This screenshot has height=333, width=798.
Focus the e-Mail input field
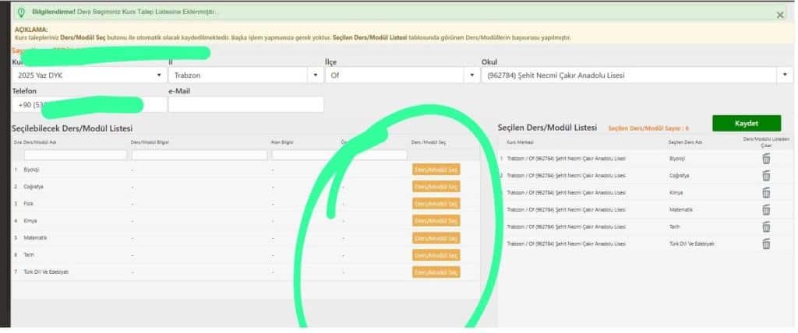[x=245, y=104]
